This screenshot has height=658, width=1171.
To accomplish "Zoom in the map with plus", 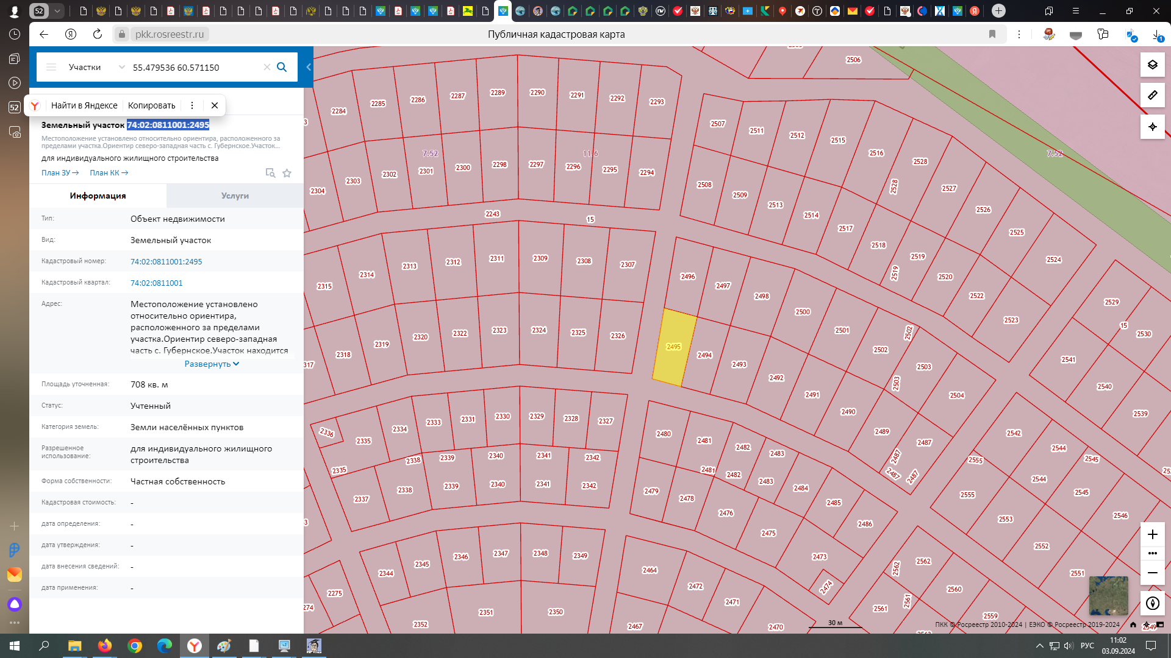I will point(1152,534).
